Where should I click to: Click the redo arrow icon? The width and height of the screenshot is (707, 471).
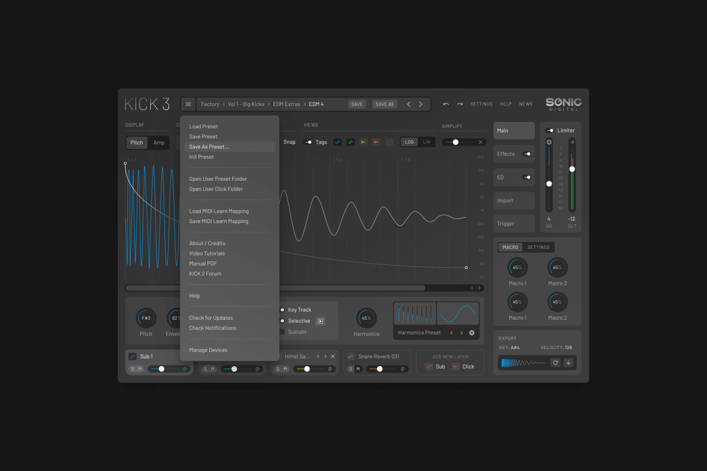click(460, 104)
